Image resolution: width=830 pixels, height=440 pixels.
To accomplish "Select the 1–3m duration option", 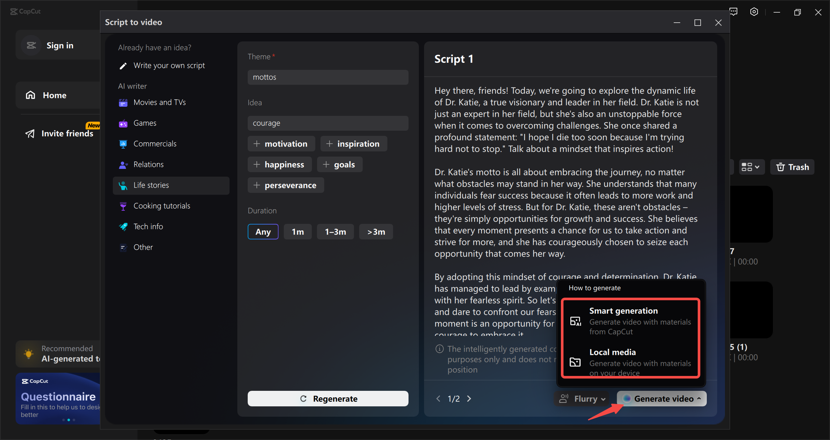I will 335,232.
